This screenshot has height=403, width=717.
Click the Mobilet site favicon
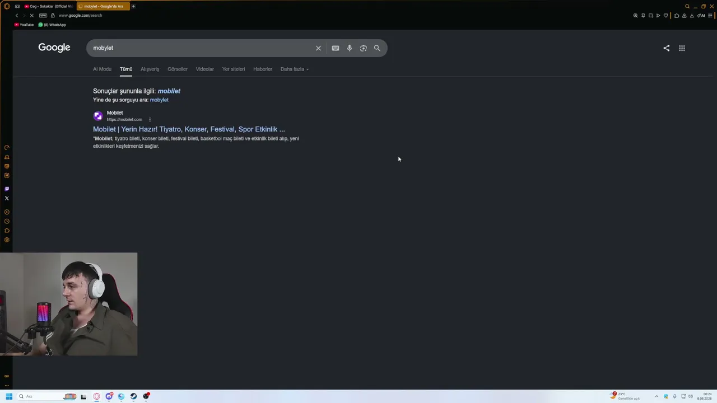(x=98, y=116)
